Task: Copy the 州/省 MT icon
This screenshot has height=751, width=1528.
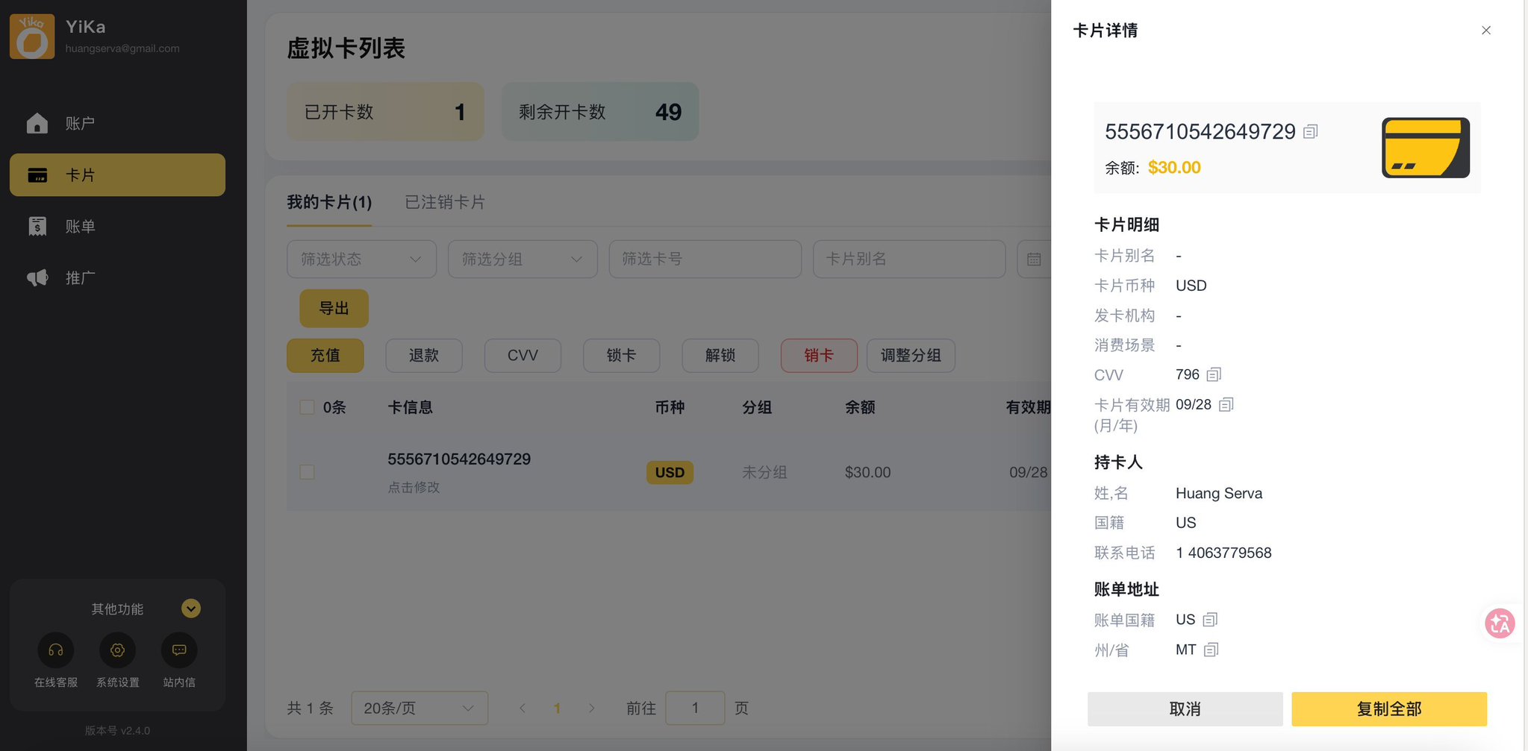Action: [1211, 650]
